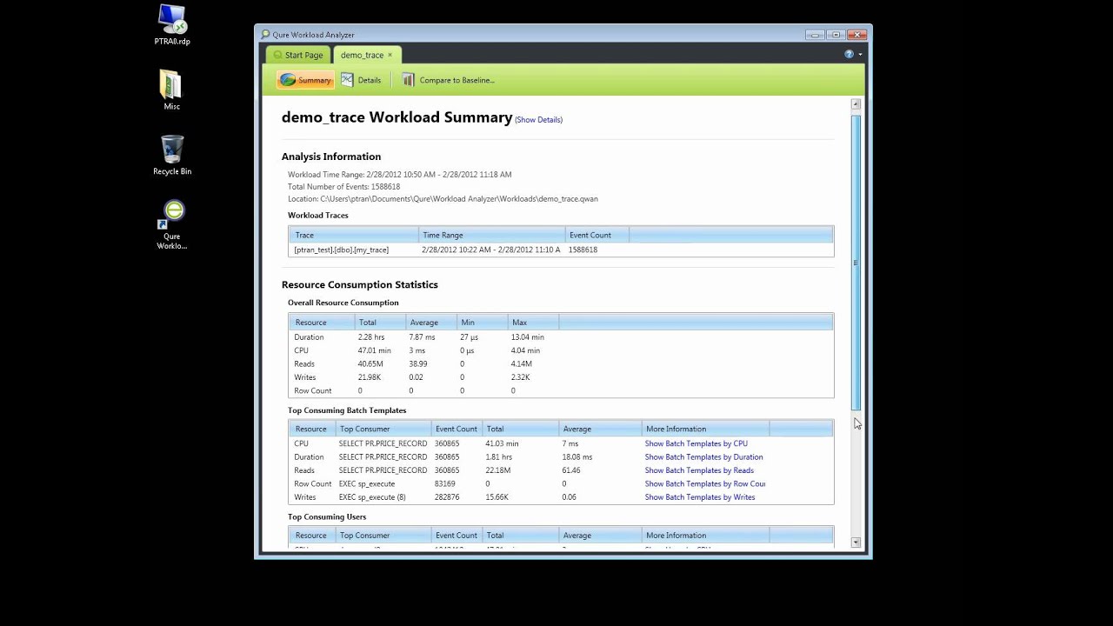
Task: Click the Min column header
Action: [482, 323]
